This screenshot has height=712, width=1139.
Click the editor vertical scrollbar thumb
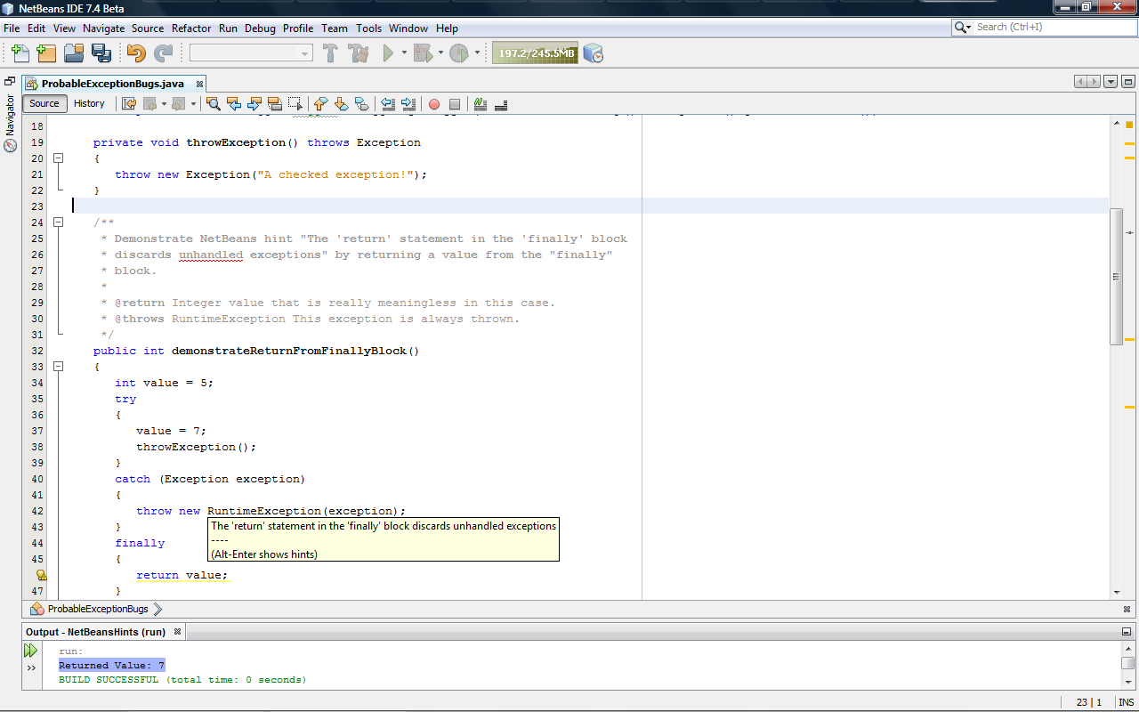[x=1117, y=277]
